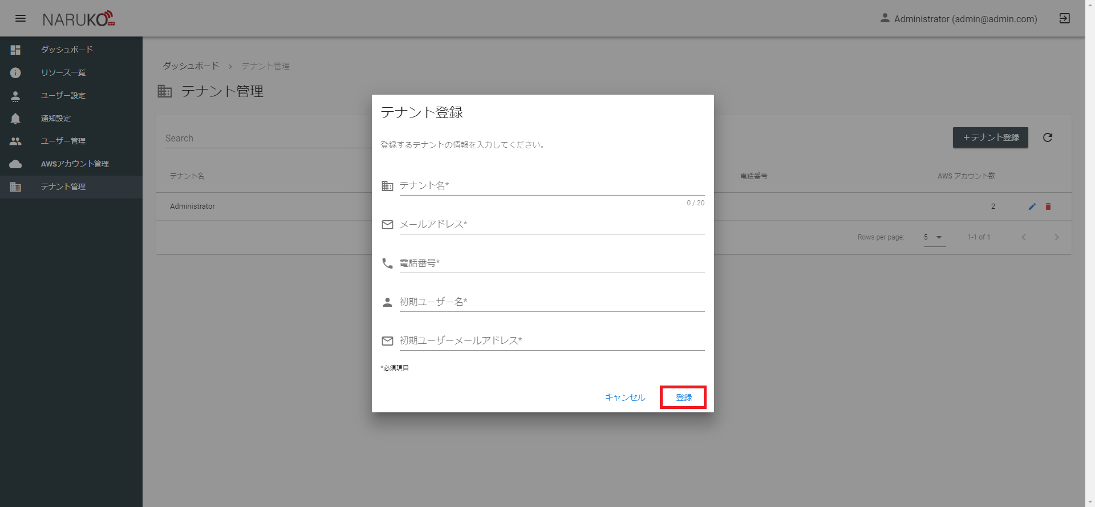Image resolution: width=1095 pixels, height=507 pixels.
Task: Focus the 初期ユーザーメールアドレス input field
Action: pyautogui.click(x=552, y=340)
